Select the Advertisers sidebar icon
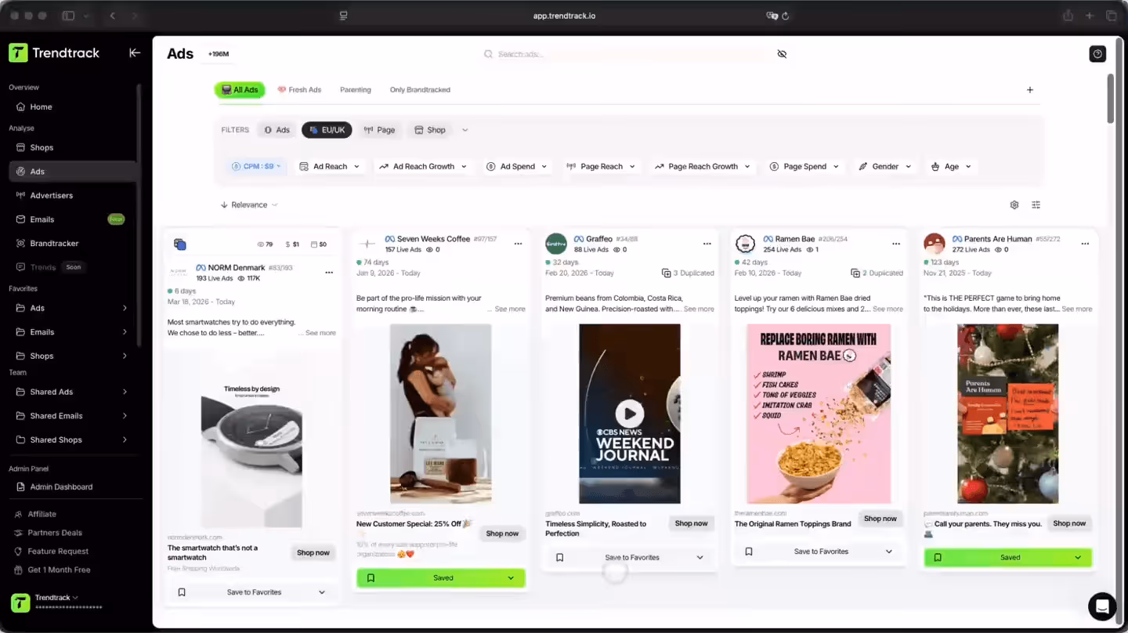 click(19, 195)
